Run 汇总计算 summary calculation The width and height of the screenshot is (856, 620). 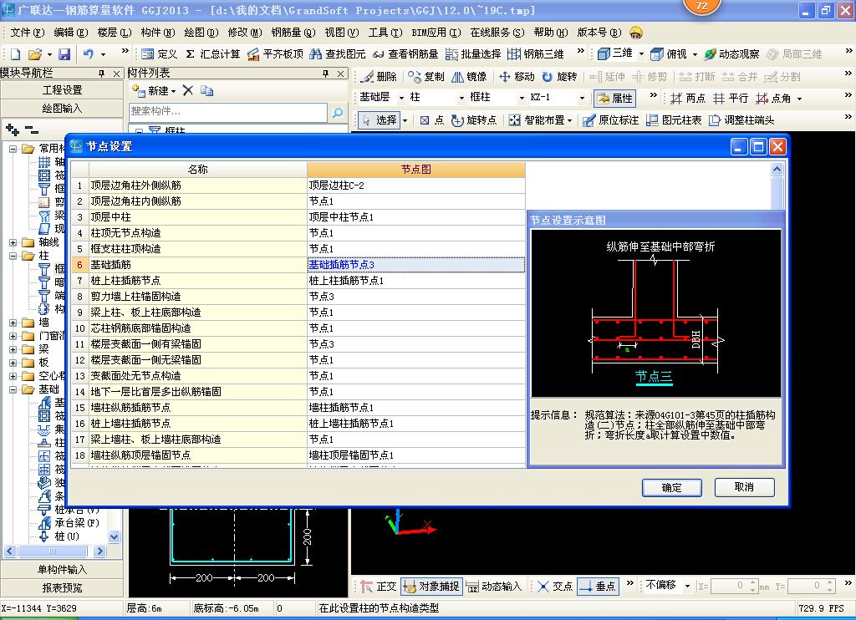coord(213,54)
